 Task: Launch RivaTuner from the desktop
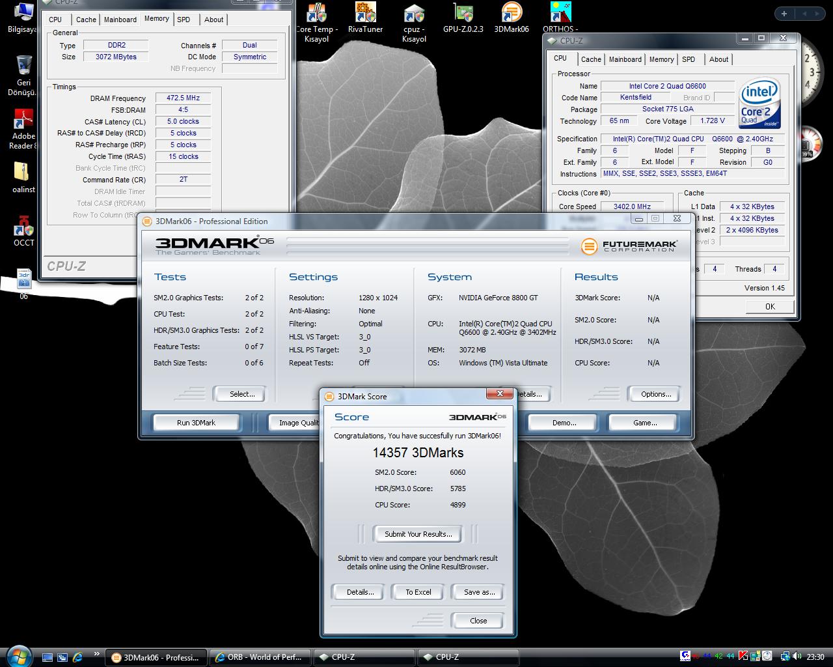365,18
